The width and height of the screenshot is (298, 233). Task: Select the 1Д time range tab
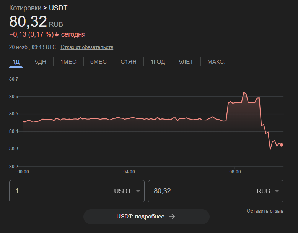click(x=16, y=62)
